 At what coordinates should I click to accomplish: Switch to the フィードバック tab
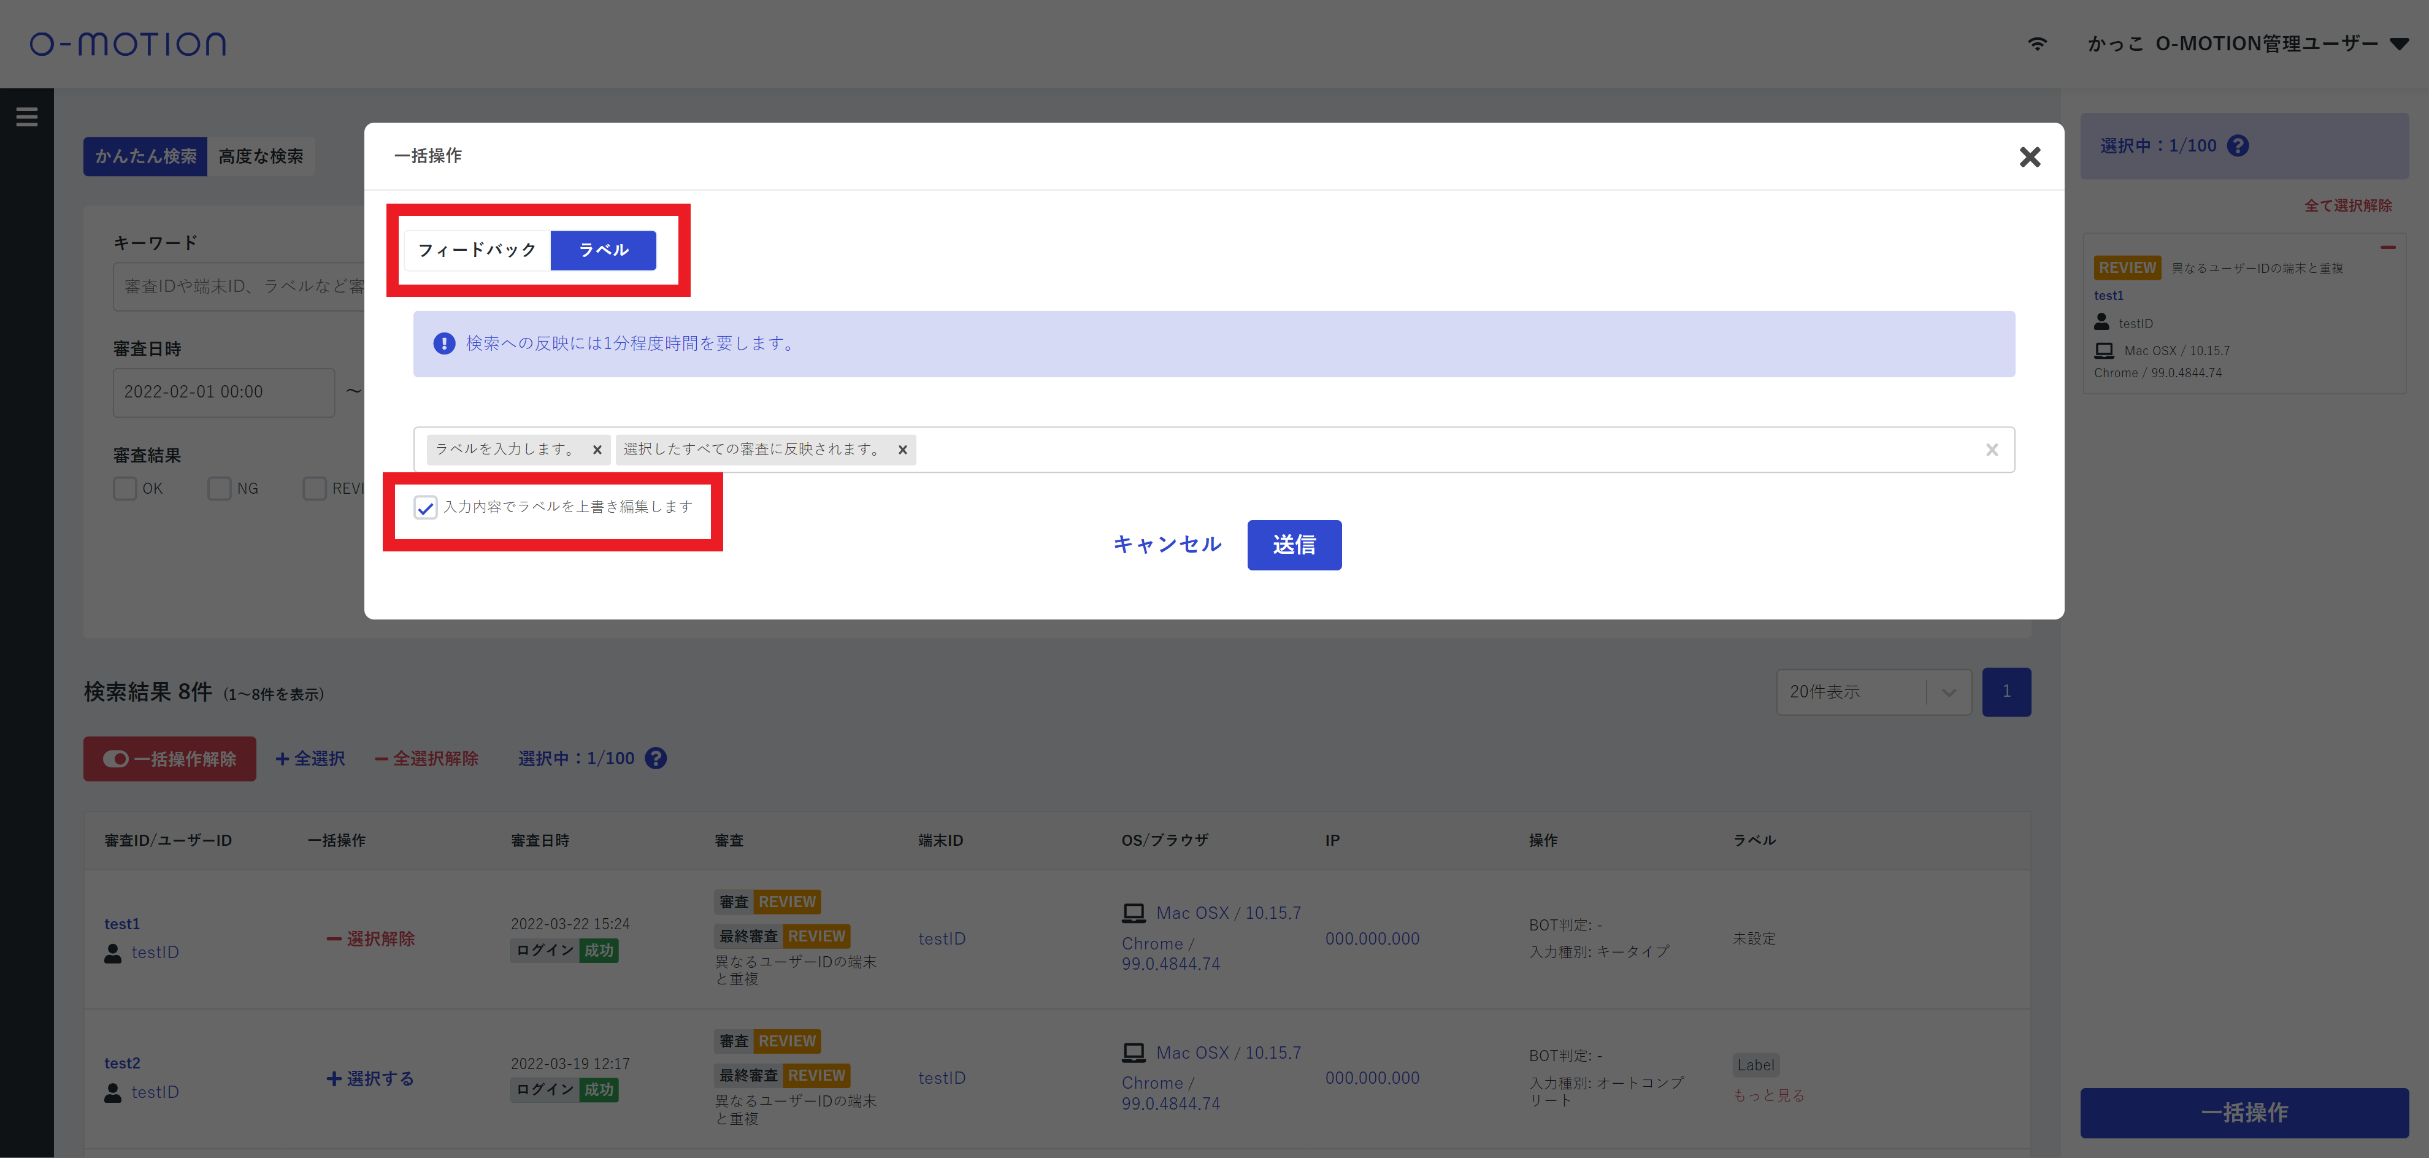[477, 250]
